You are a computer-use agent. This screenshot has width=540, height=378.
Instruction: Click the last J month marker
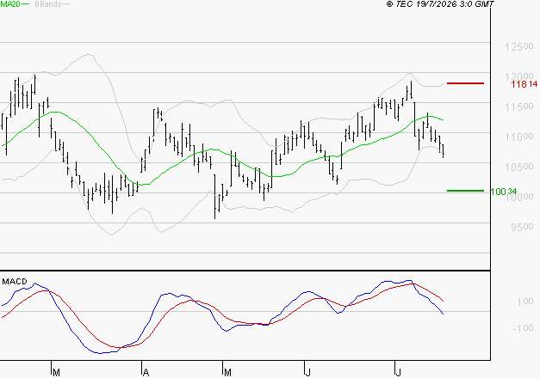[x=399, y=373]
